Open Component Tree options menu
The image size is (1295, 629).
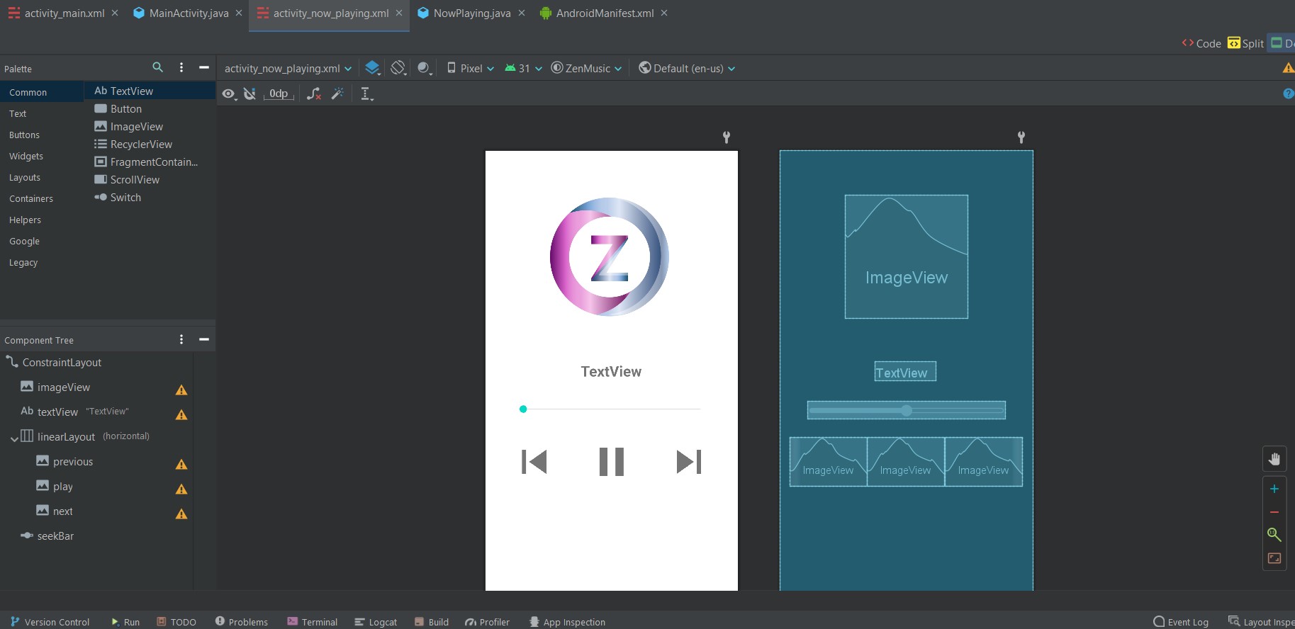click(x=181, y=339)
